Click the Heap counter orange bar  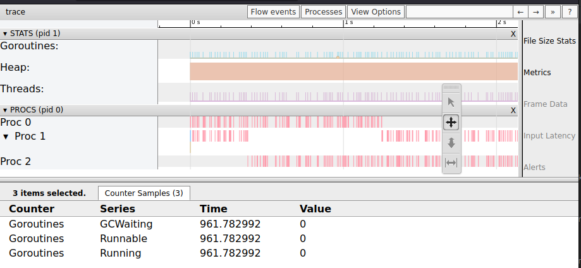coord(353,71)
